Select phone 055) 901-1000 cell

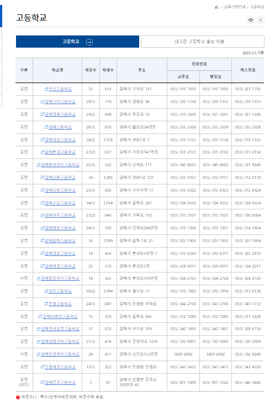[x=183, y=383]
